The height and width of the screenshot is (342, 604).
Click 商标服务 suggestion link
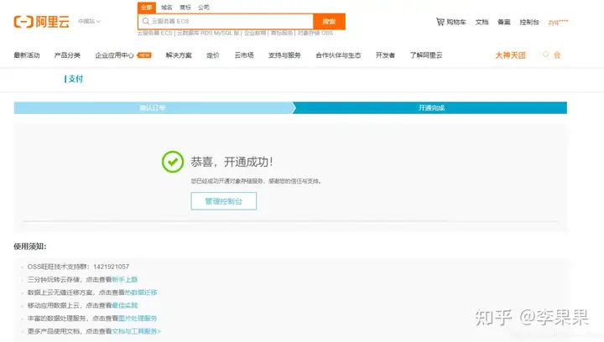pyautogui.click(x=282, y=33)
